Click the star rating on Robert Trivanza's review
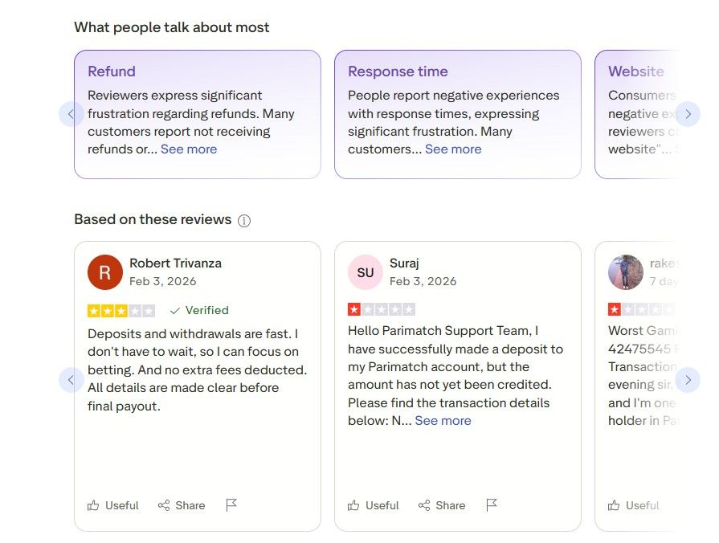 pos(121,309)
